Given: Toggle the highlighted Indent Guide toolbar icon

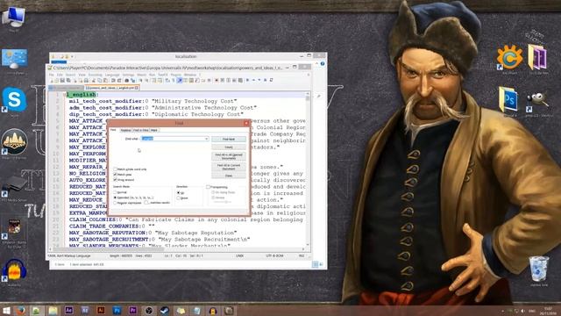Looking at the screenshot, I should (x=180, y=80).
